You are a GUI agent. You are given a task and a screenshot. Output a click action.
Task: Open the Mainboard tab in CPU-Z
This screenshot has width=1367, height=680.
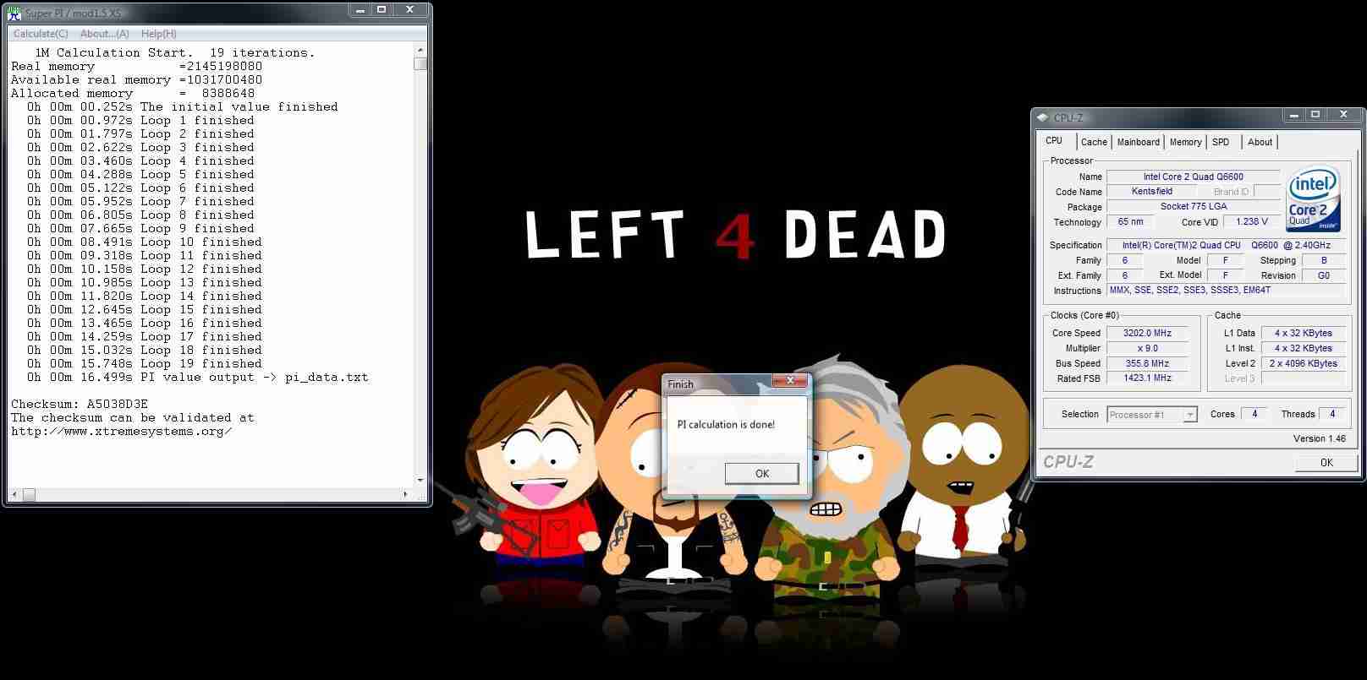point(1139,142)
